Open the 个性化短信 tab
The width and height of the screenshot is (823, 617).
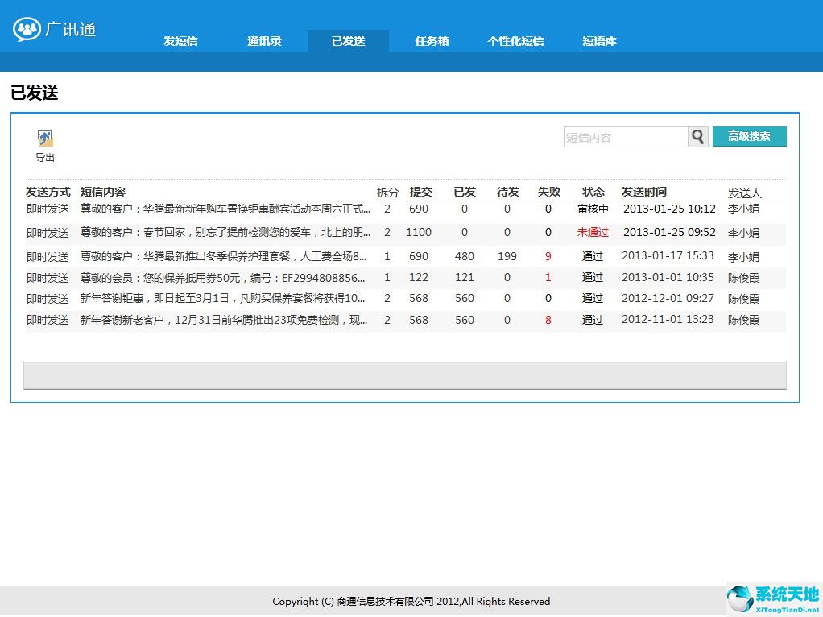[515, 39]
